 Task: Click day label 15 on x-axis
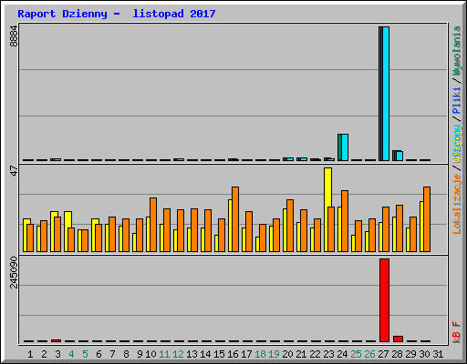click(219, 354)
